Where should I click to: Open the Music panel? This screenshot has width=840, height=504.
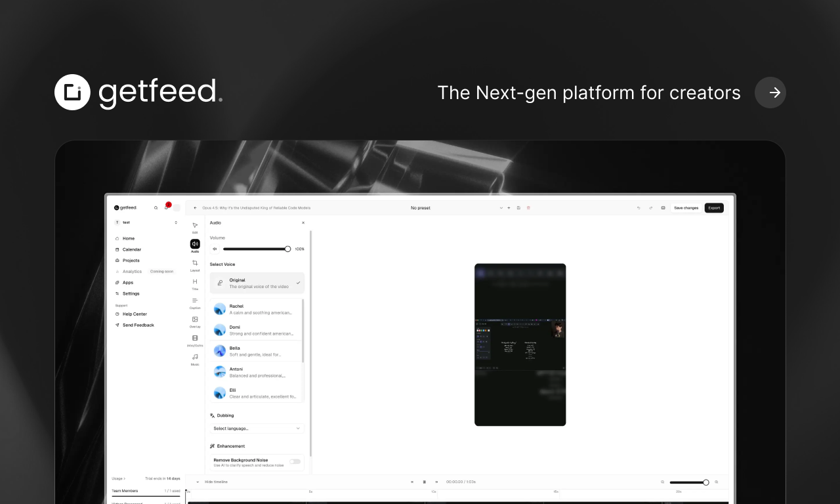click(195, 356)
